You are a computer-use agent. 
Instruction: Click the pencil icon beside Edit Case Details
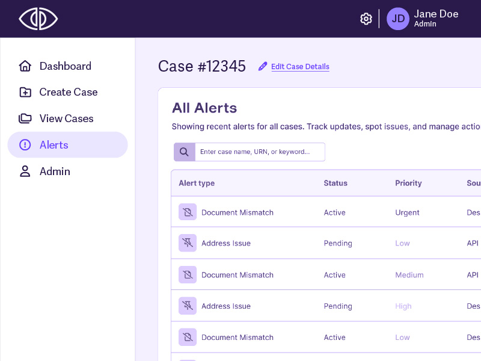263,66
